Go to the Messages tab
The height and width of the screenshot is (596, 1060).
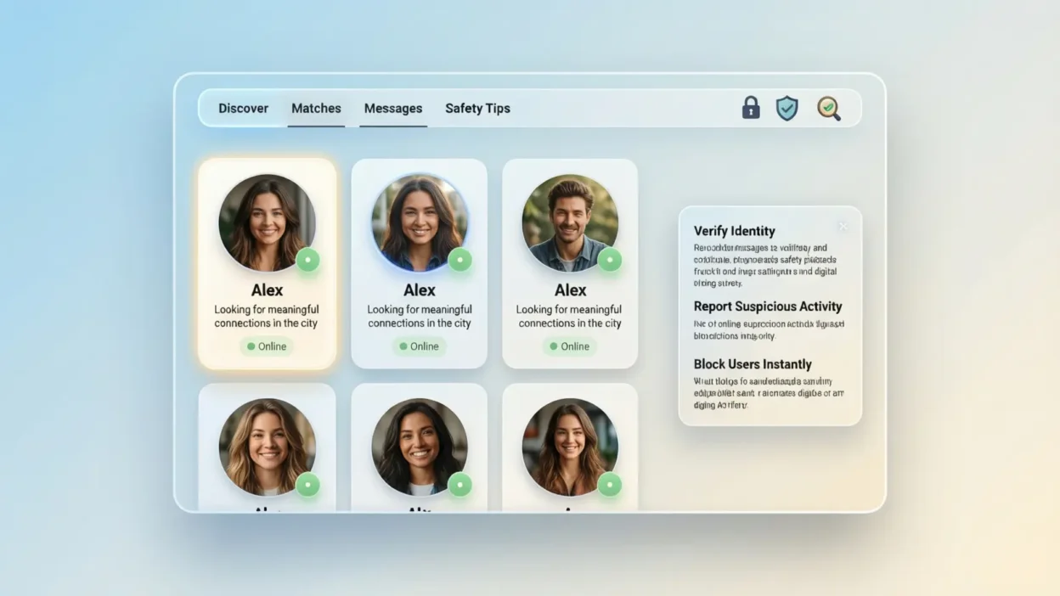(x=393, y=109)
